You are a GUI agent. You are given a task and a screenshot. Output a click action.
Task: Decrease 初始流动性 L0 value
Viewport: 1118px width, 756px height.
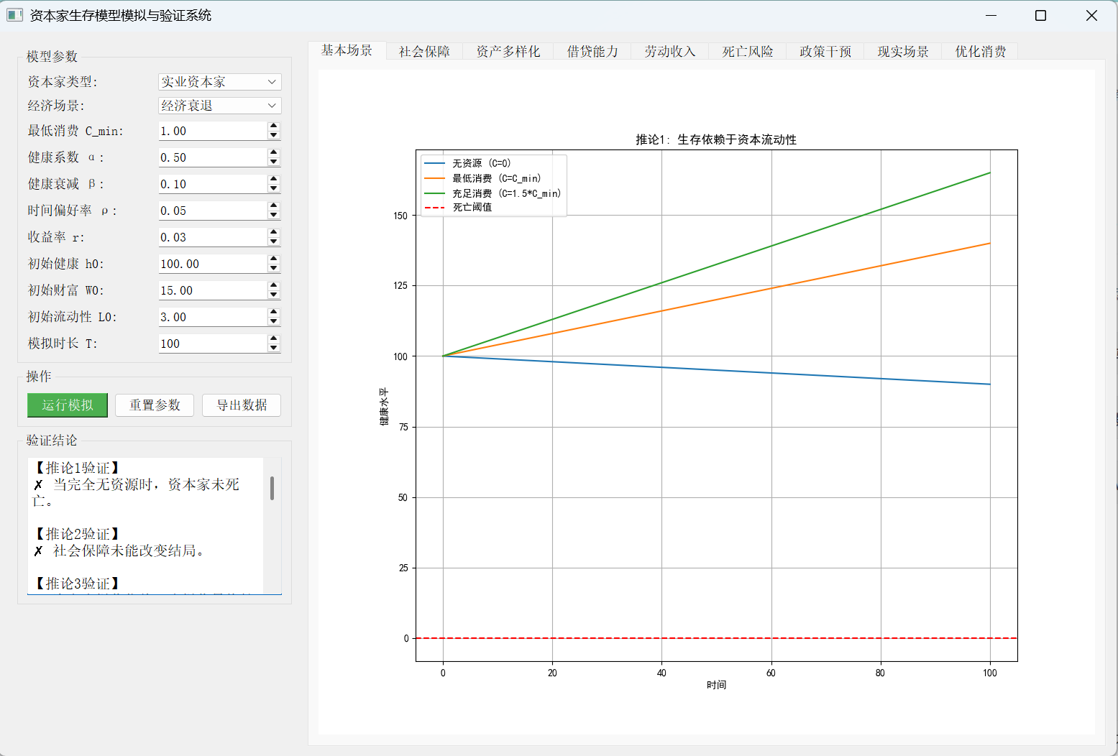(273, 321)
